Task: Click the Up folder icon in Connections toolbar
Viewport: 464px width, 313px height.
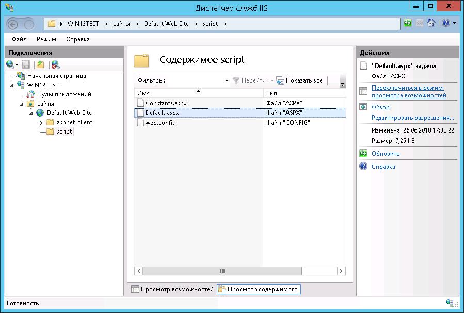Action: tap(40, 64)
